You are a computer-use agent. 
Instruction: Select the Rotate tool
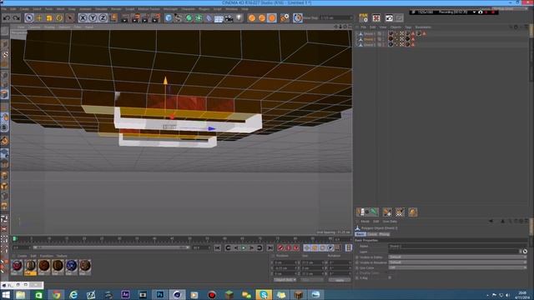(x=59, y=18)
